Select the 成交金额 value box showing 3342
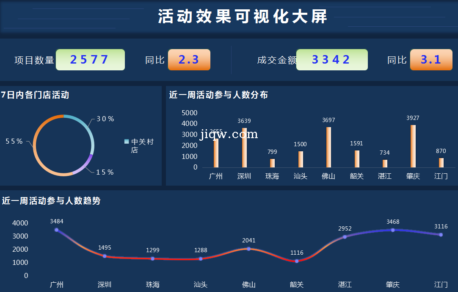458x292 pixels. tap(331, 60)
